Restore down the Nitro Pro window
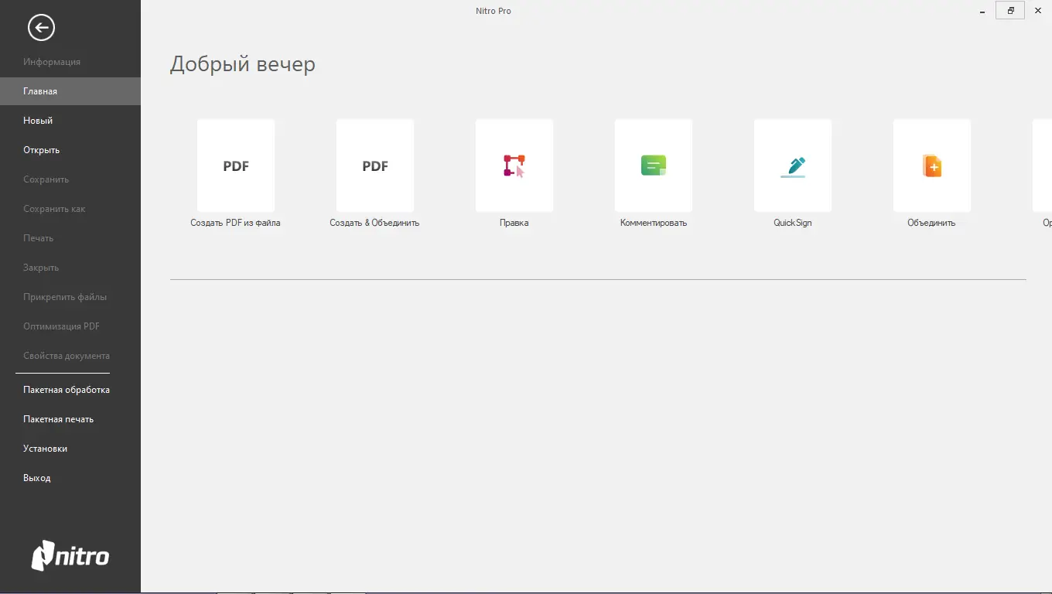This screenshot has width=1052, height=594. (x=1010, y=11)
